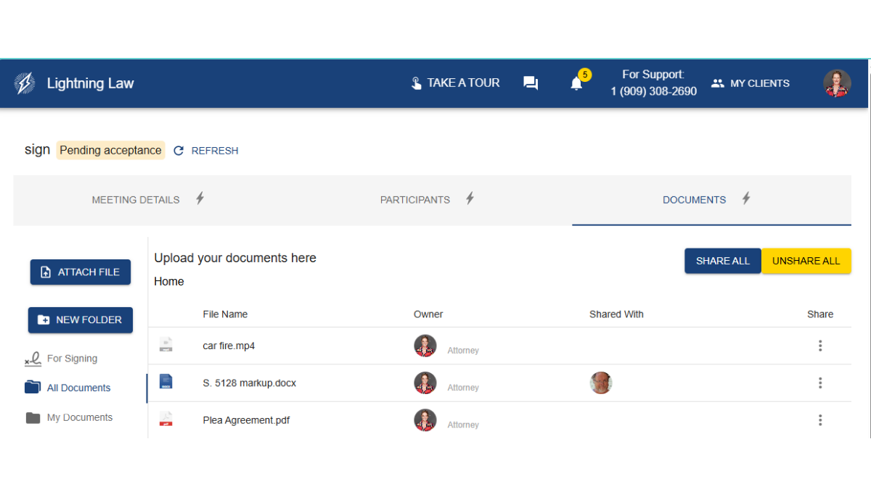Click shared-with avatar in S. 5128 markup row

pos(601,383)
